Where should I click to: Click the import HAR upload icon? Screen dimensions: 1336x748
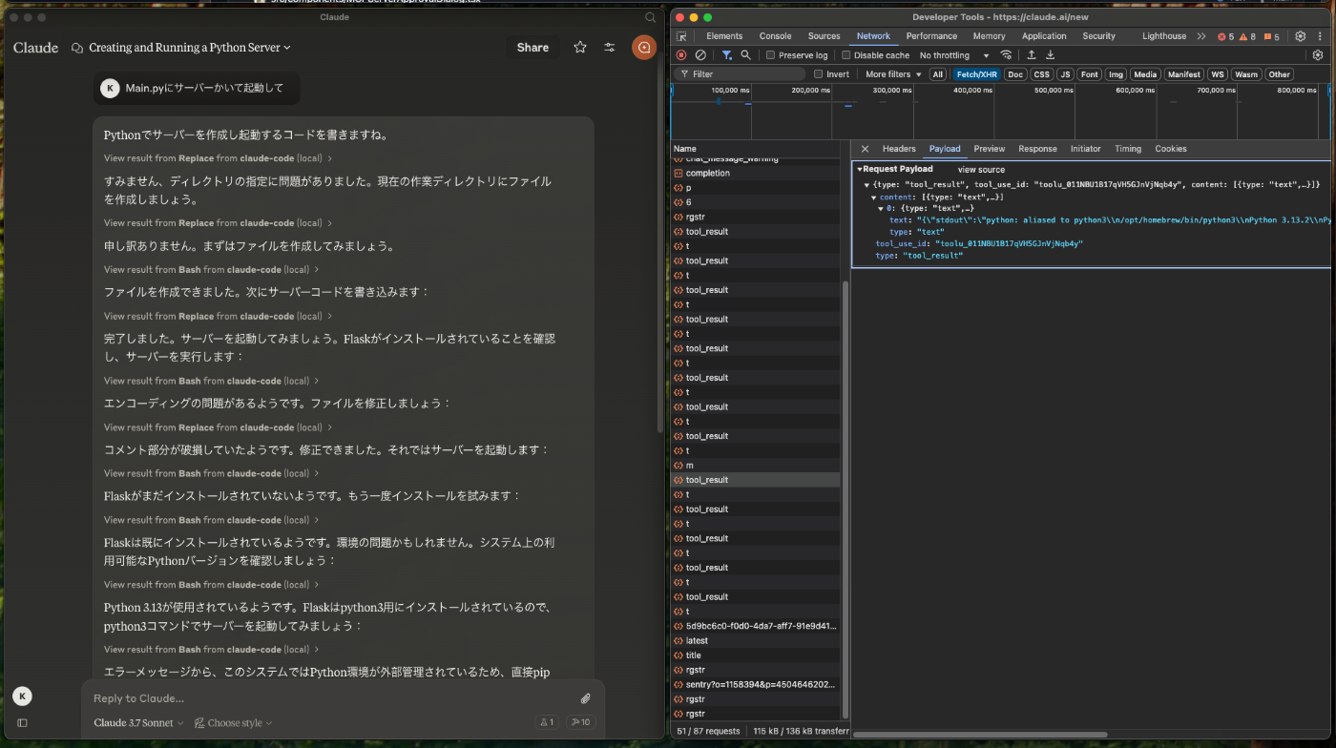point(1032,55)
